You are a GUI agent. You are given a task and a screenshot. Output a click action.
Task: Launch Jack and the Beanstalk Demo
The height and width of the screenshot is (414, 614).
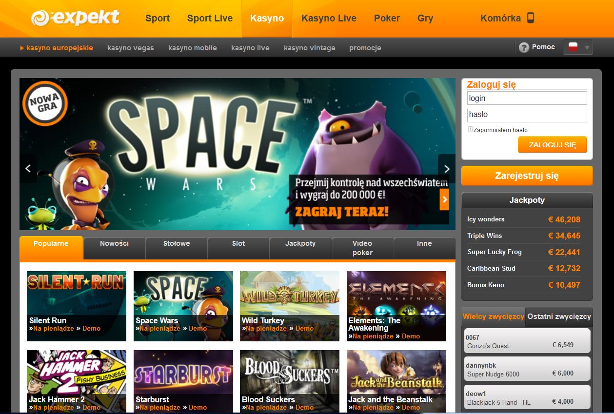(411, 408)
